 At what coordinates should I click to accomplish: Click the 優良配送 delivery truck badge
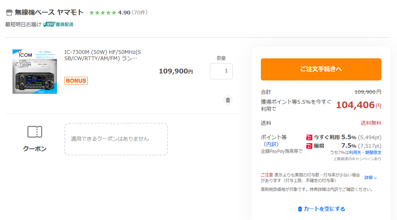click(x=58, y=24)
